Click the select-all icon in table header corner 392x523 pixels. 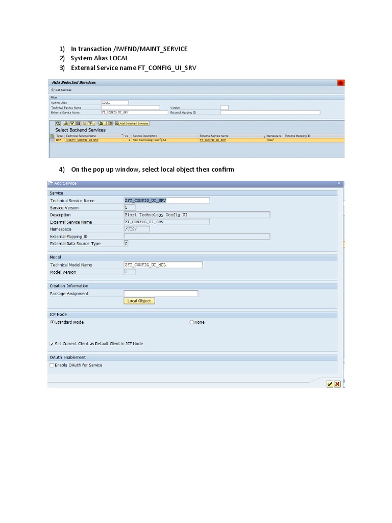[x=53, y=136]
